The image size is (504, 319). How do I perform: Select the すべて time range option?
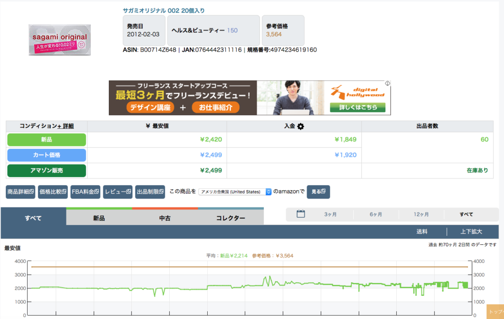[467, 214]
